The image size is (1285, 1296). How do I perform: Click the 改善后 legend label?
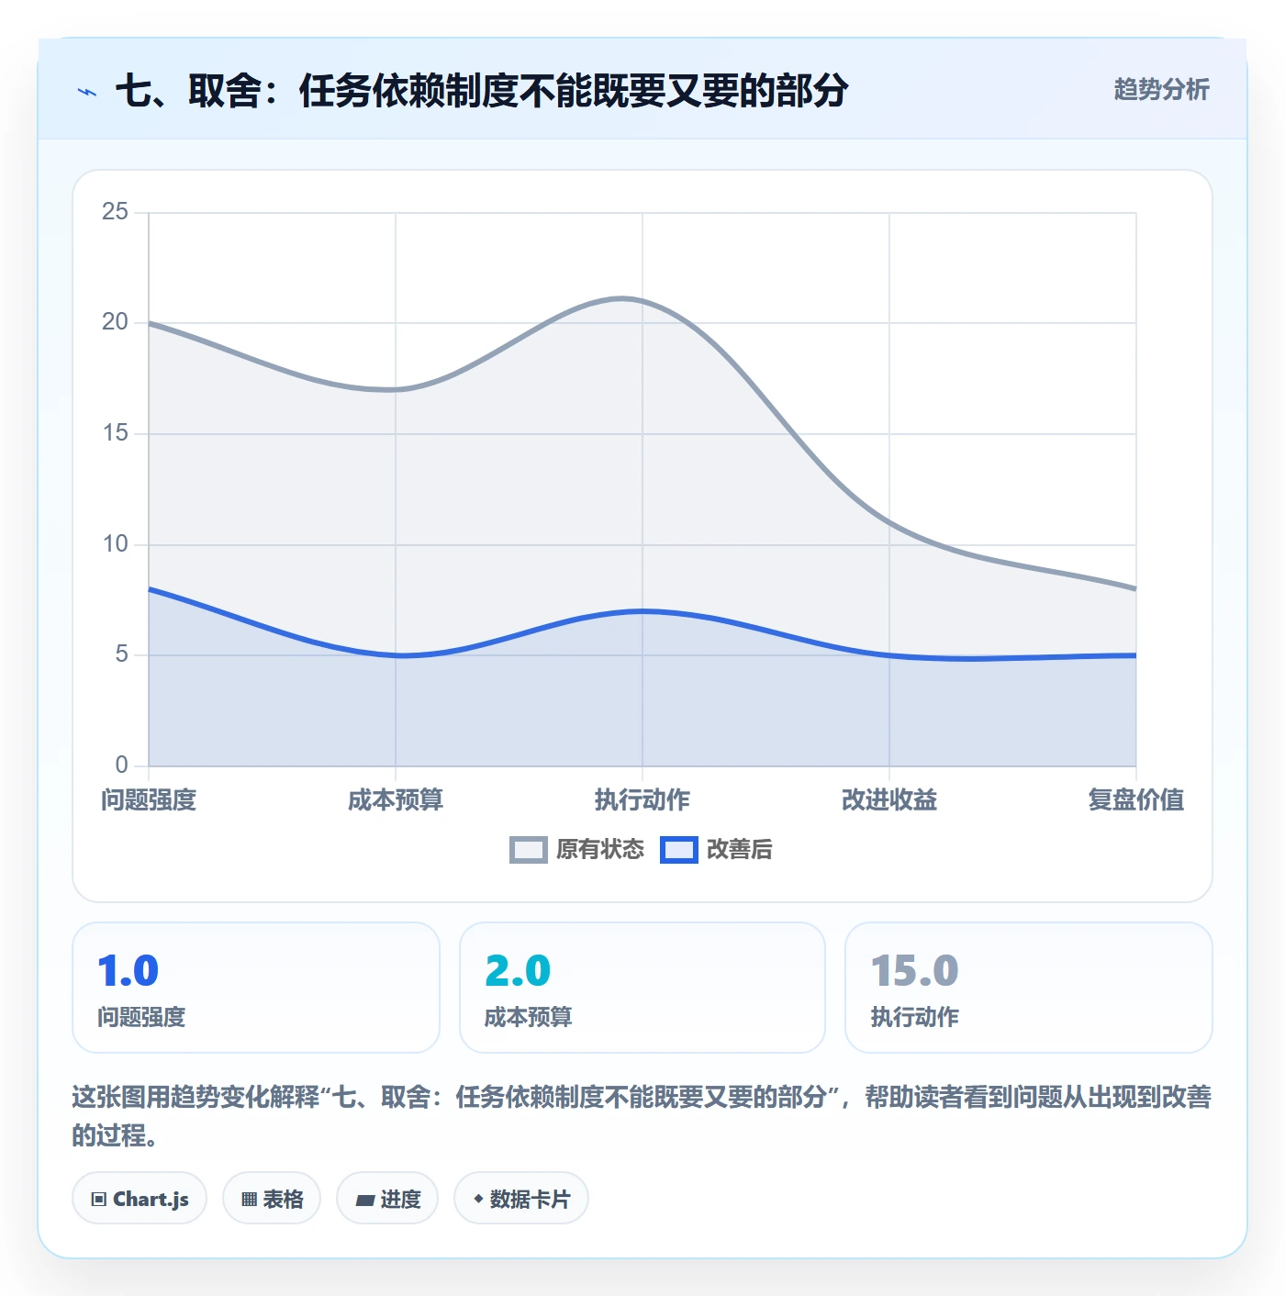point(739,850)
